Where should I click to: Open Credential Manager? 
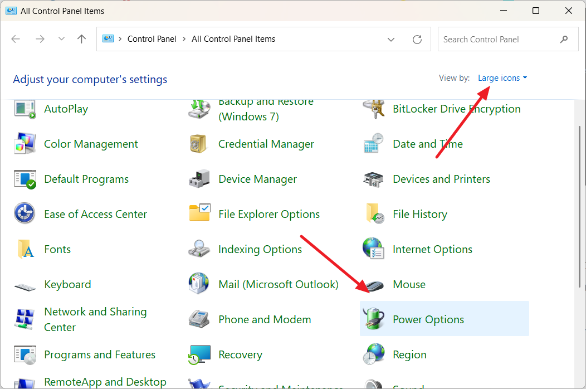pyautogui.click(x=266, y=144)
